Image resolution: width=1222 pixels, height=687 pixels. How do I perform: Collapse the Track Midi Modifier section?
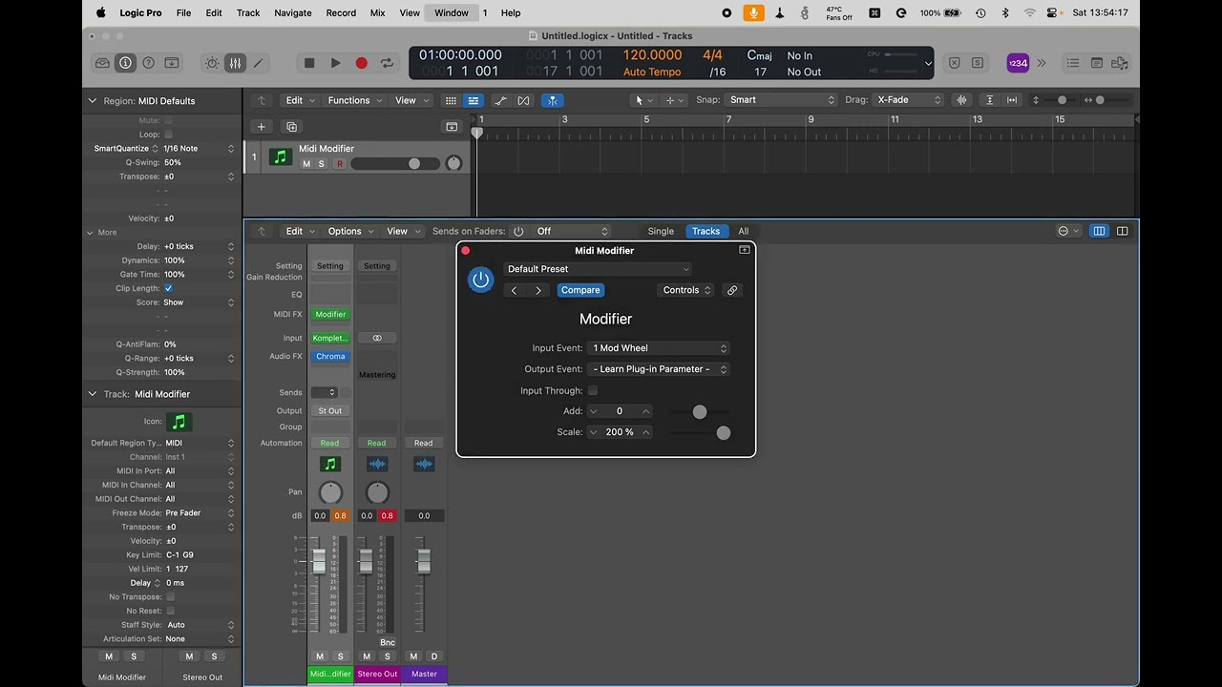(x=93, y=394)
